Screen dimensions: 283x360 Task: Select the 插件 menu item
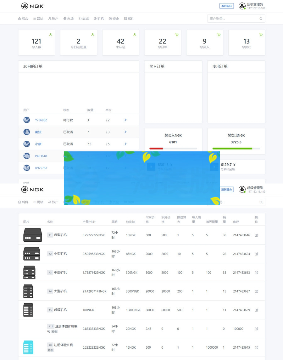click(x=129, y=19)
